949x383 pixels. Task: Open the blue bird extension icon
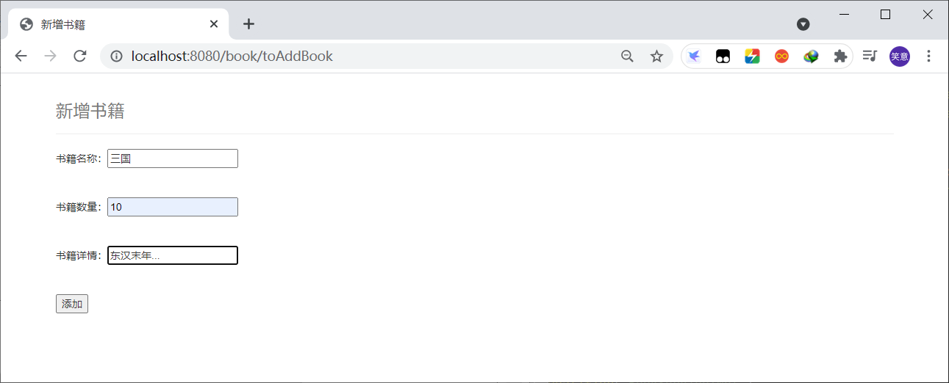[x=693, y=56]
